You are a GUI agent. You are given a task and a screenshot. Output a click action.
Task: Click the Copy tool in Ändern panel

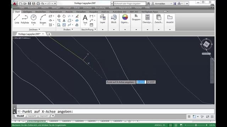coord(59,20)
